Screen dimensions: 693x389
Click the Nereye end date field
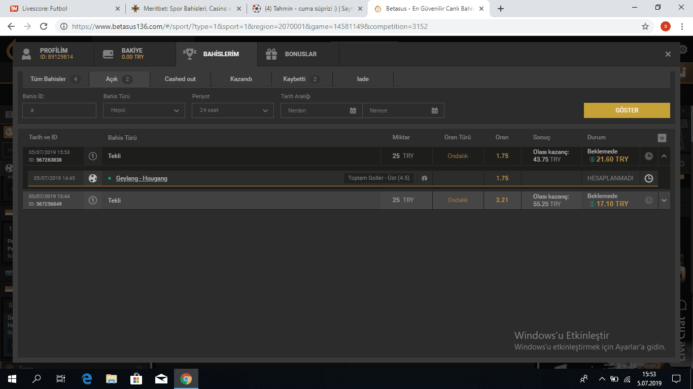coord(403,110)
